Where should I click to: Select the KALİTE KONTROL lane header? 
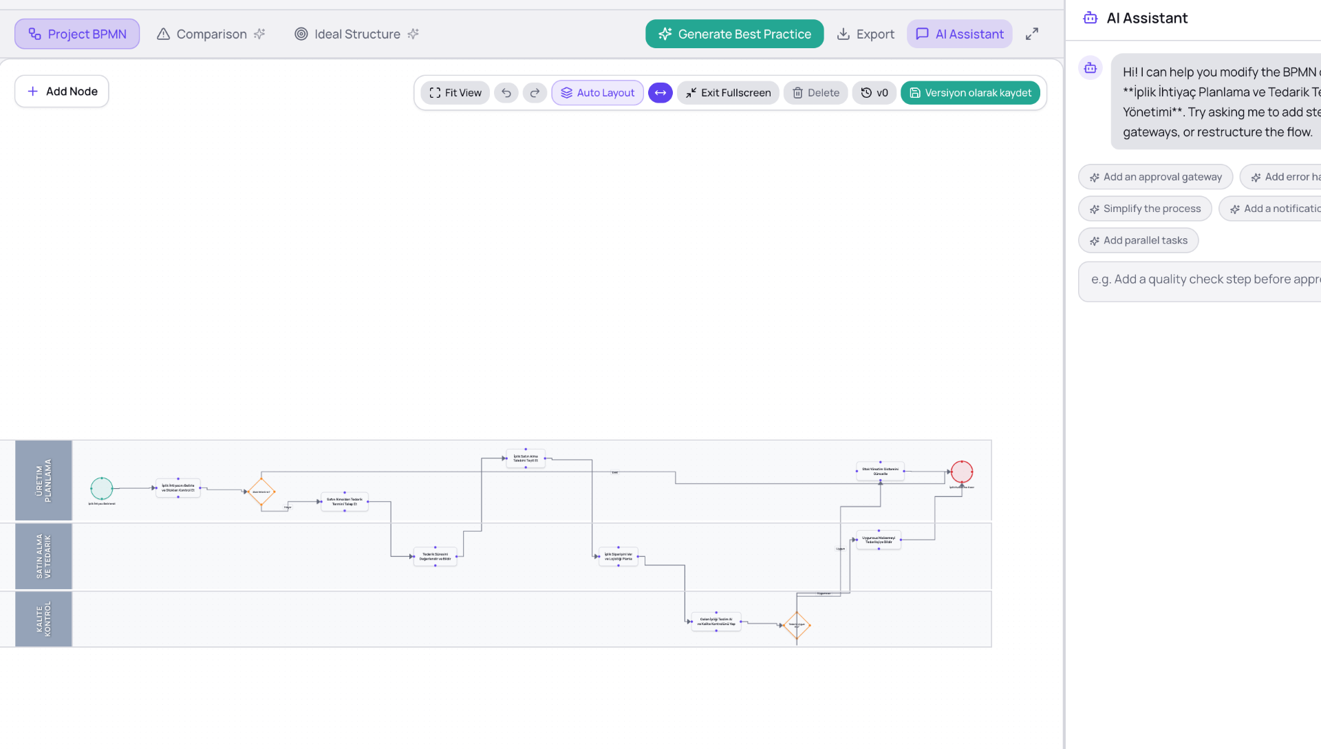[x=43, y=619]
